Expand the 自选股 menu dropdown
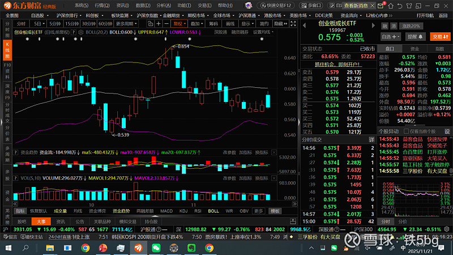Image resolution: width=453 pixels, height=255 pixels. (40, 16)
